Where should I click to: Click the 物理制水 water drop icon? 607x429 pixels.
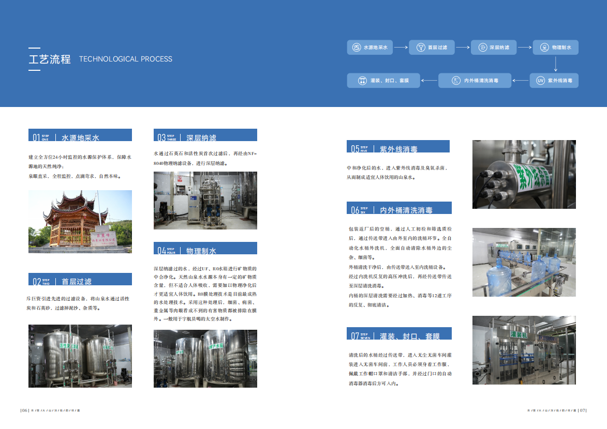pos(544,48)
